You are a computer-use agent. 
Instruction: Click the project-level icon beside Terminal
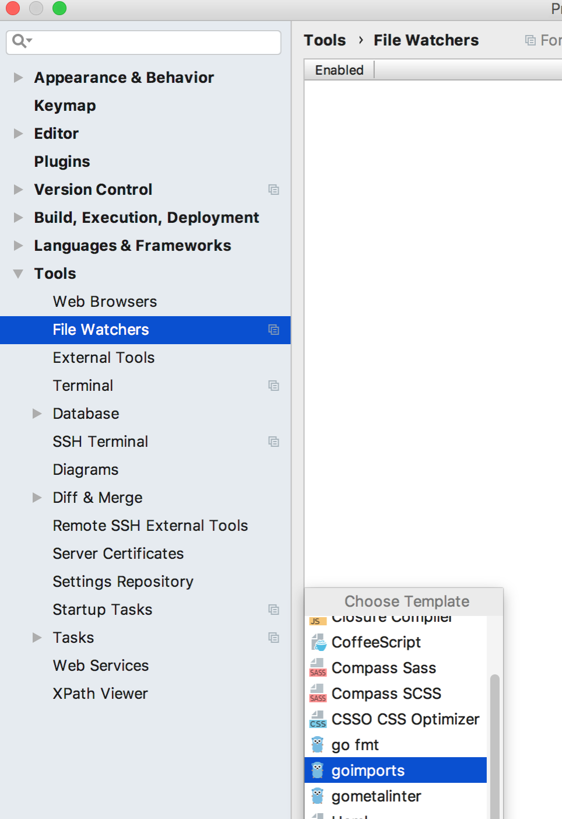pos(273,386)
